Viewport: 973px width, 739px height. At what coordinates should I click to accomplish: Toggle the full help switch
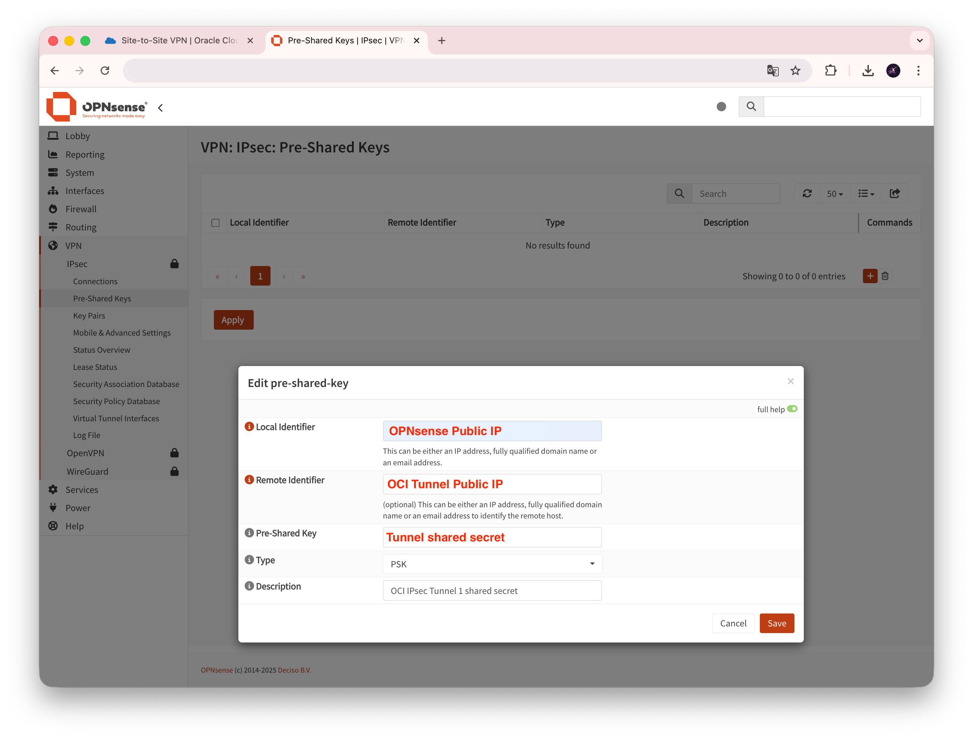tap(792, 409)
